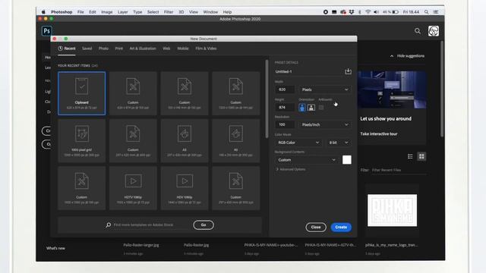
Task: Set orientation to landscape
Action: tap(311, 108)
